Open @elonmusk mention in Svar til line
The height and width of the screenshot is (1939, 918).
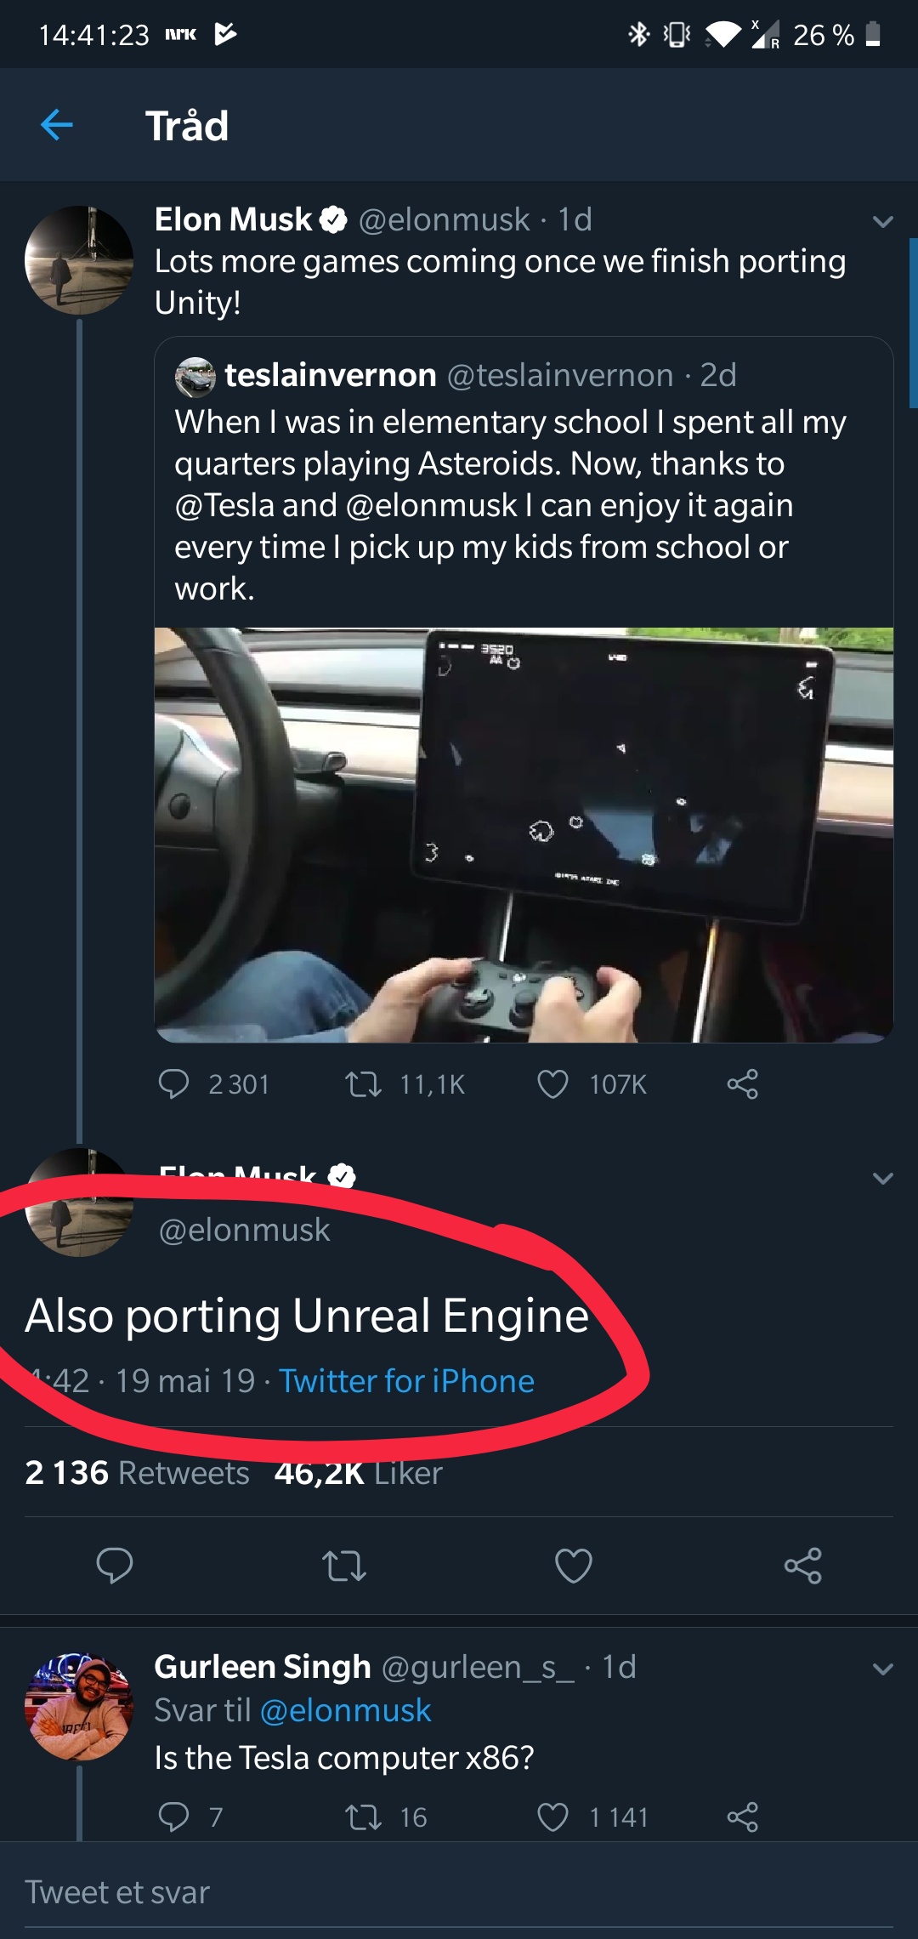point(345,1710)
